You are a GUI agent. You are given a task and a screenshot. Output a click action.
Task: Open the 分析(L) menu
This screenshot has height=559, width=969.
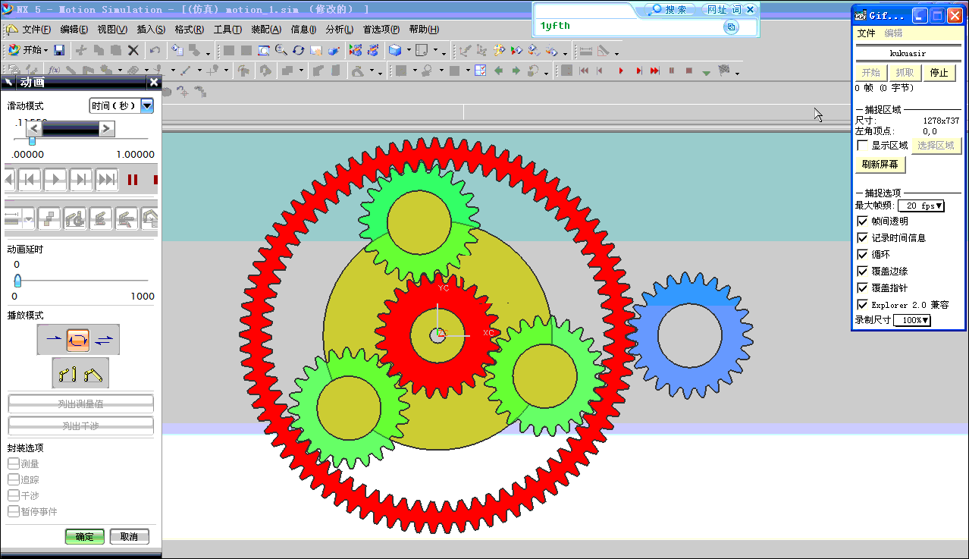pos(339,30)
